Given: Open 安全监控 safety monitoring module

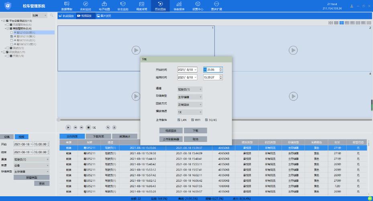Looking at the screenshot, I should point(123,6).
